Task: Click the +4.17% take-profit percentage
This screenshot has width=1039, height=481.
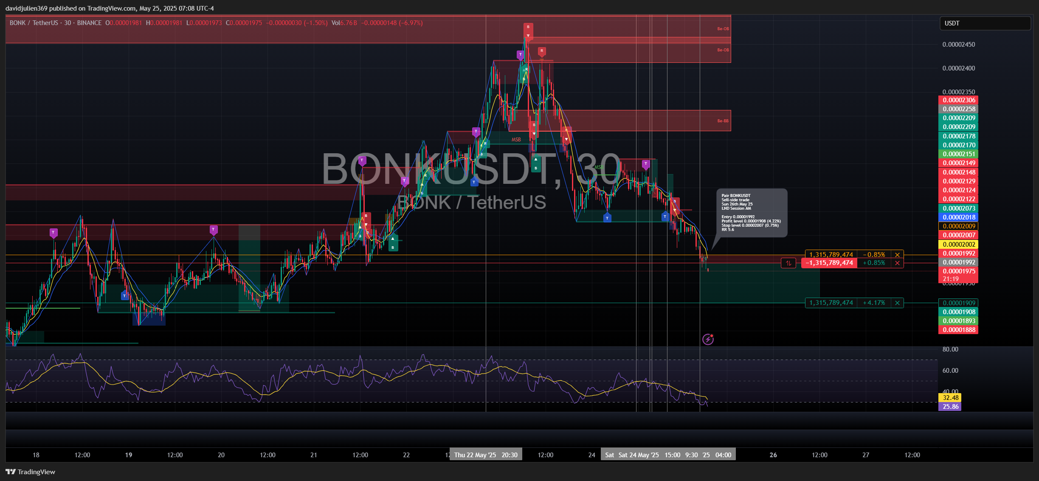Action: tap(874, 303)
